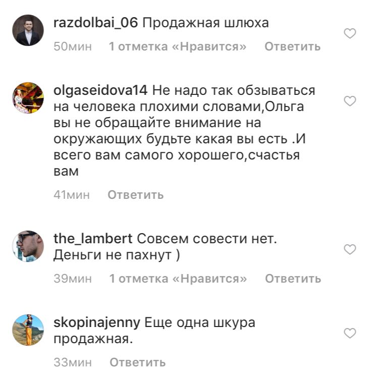The image size is (378, 378).
Task: View likes on razdolbai_06 comment
Action: tap(178, 46)
